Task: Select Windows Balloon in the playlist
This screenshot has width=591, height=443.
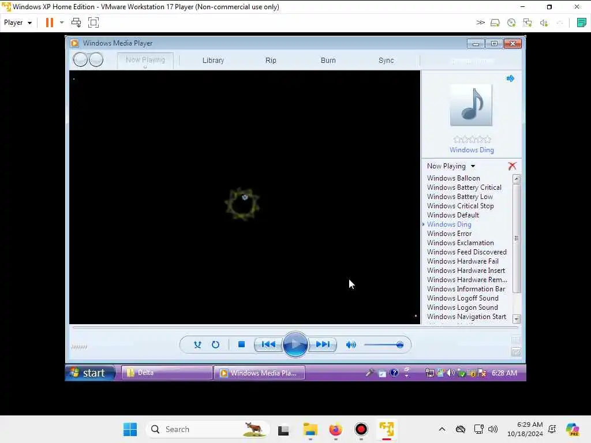Action: (454, 178)
